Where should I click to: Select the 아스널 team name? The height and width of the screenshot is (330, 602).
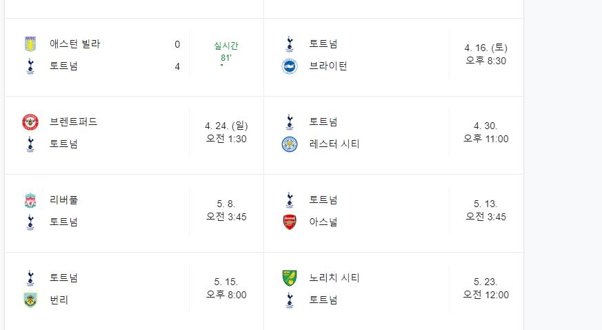tap(323, 222)
